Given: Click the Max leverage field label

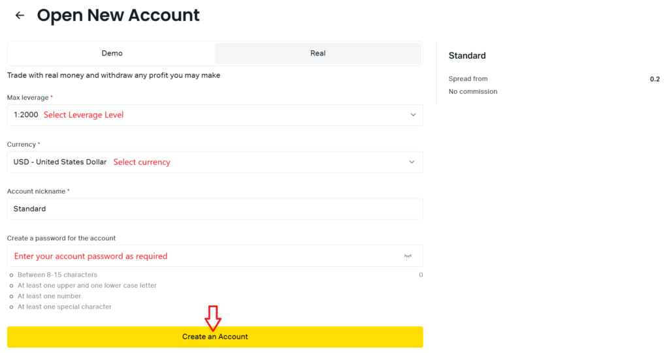Looking at the screenshot, I should (27, 98).
